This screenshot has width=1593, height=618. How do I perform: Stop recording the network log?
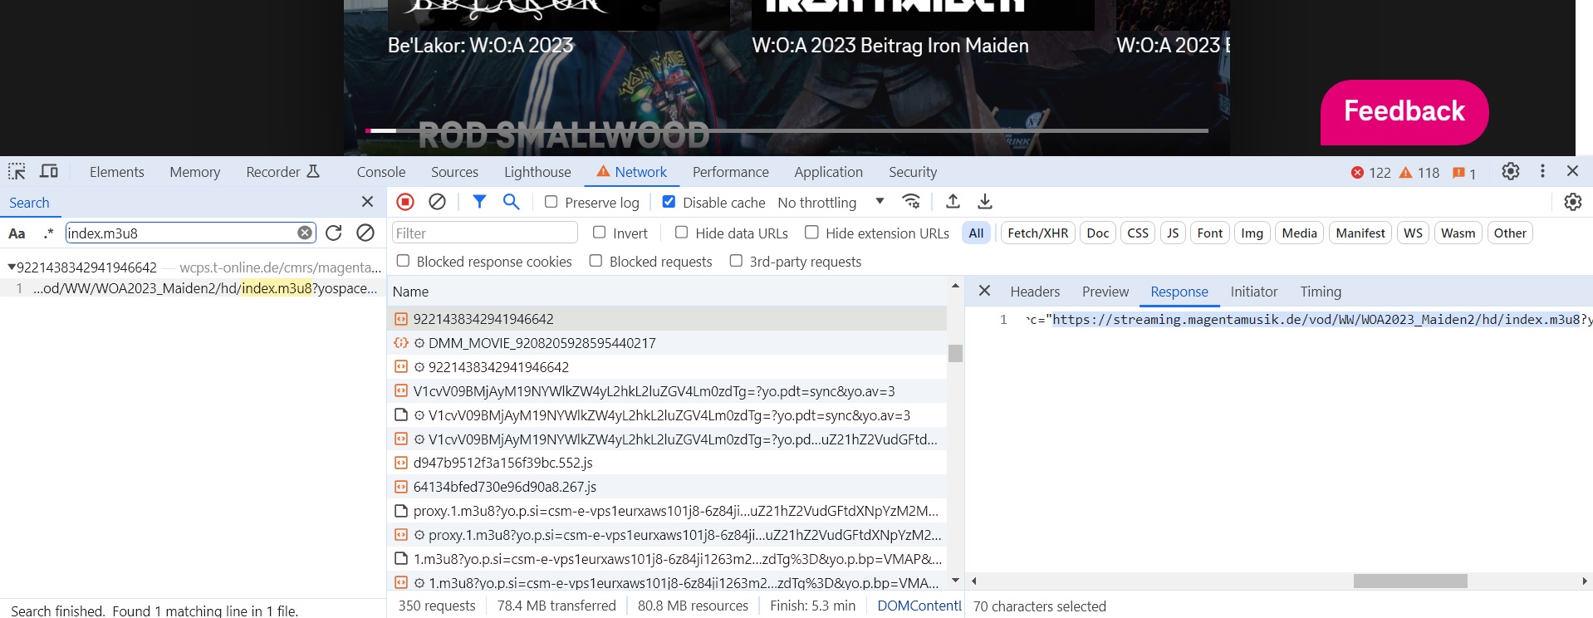pyautogui.click(x=405, y=202)
